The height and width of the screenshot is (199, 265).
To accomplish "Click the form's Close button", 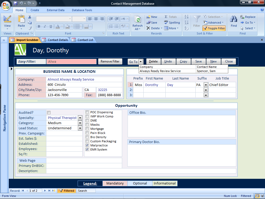I will [229, 61].
